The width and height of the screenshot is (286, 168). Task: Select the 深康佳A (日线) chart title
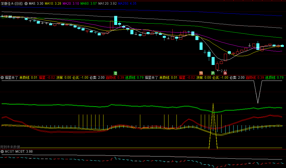pyautogui.click(x=12, y=4)
